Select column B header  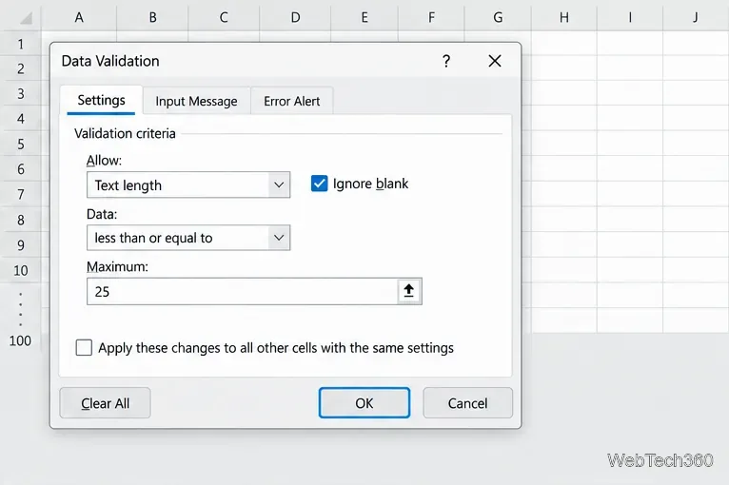(152, 18)
